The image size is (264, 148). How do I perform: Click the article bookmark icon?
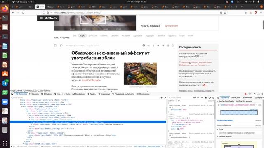(55, 46)
